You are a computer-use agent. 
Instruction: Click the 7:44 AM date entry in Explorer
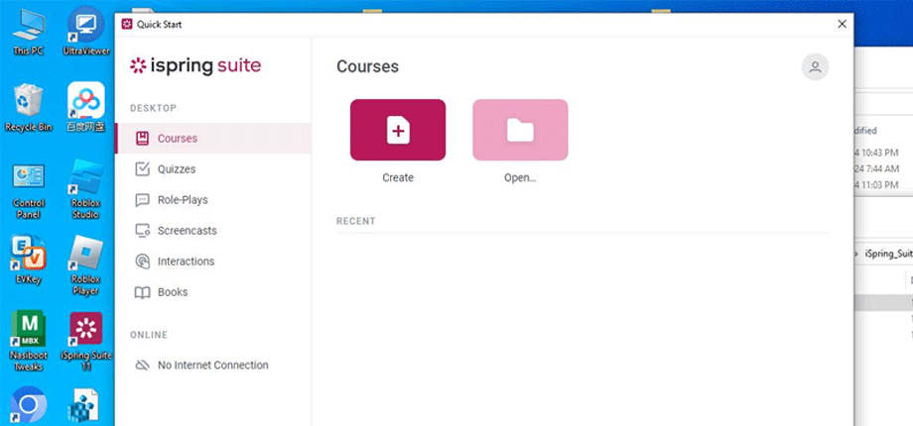(x=877, y=169)
